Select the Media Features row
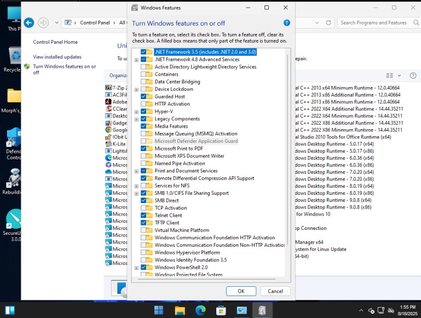The image size is (421, 318). pos(171,126)
